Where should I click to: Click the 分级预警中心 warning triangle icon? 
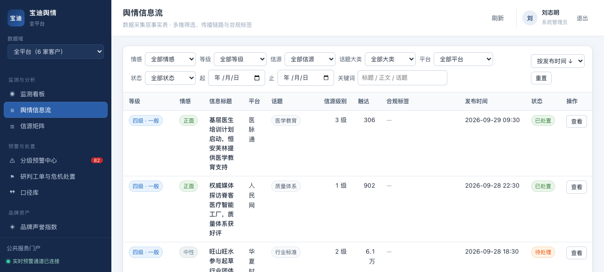click(x=12, y=160)
